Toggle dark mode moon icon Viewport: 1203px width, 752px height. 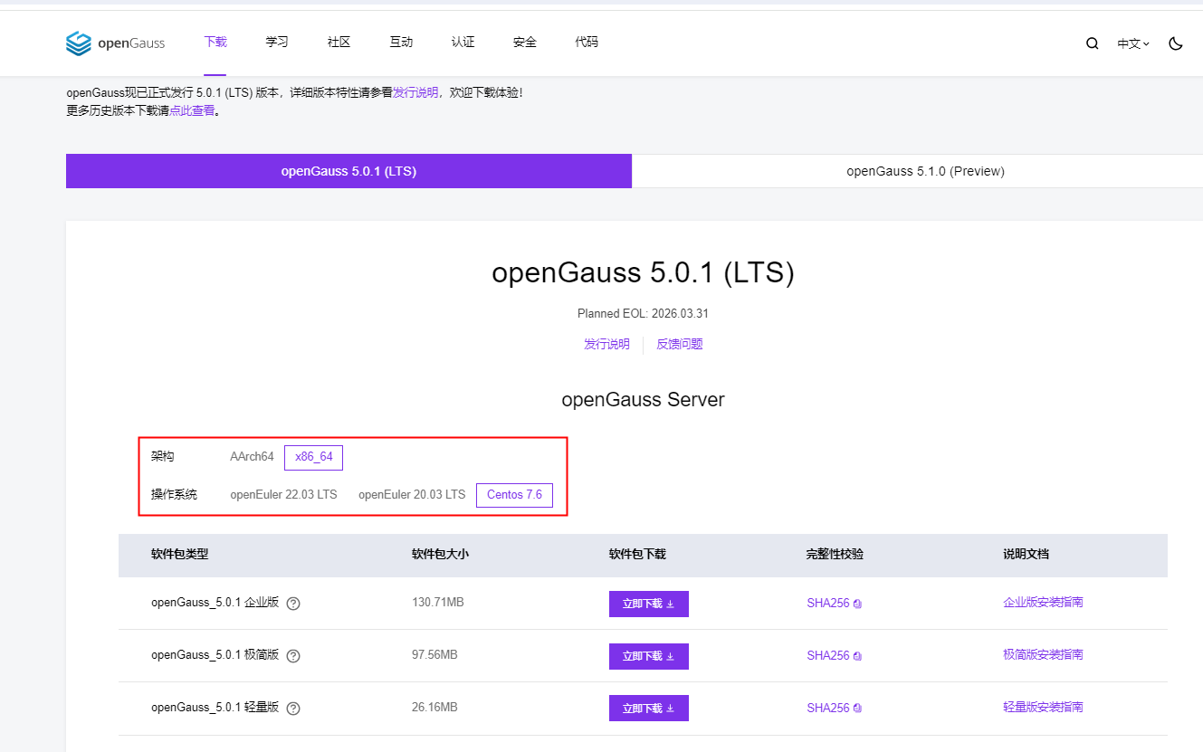tap(1176, 43)
